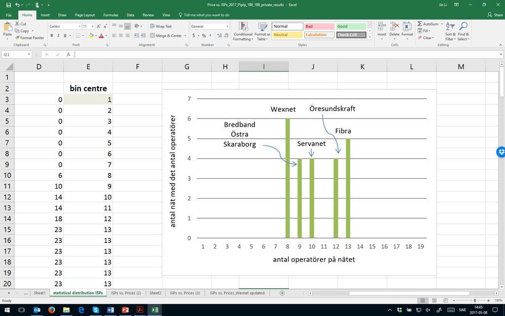Toggle Underline formatting
The image size is (505, 316).
pos(65,36)
